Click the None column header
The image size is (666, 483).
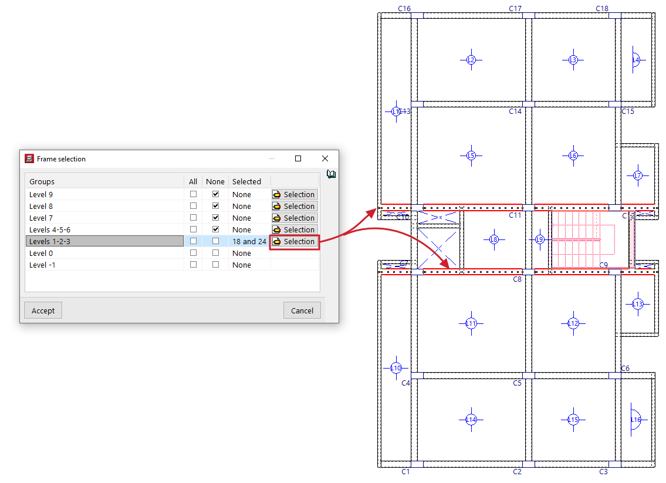215,181
